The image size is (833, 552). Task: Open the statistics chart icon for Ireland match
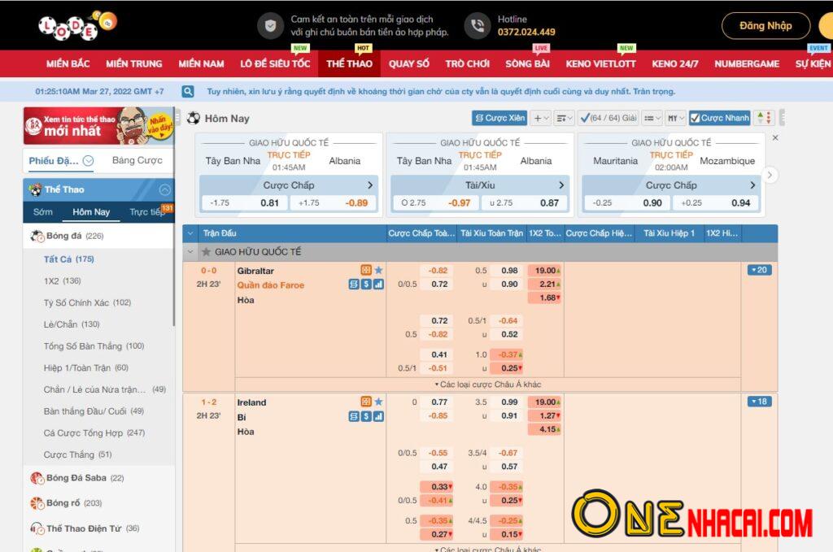click(379, 417)
